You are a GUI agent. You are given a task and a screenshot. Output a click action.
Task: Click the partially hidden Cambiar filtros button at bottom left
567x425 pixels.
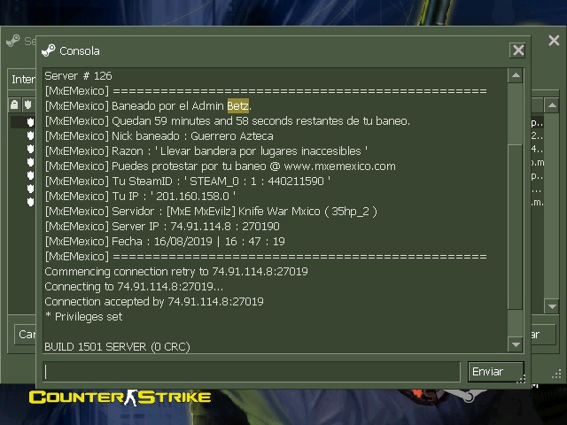[26, 335]
